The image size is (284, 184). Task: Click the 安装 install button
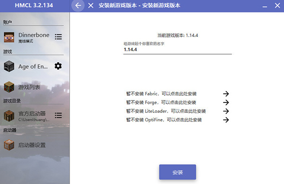(x=177, y=172)
